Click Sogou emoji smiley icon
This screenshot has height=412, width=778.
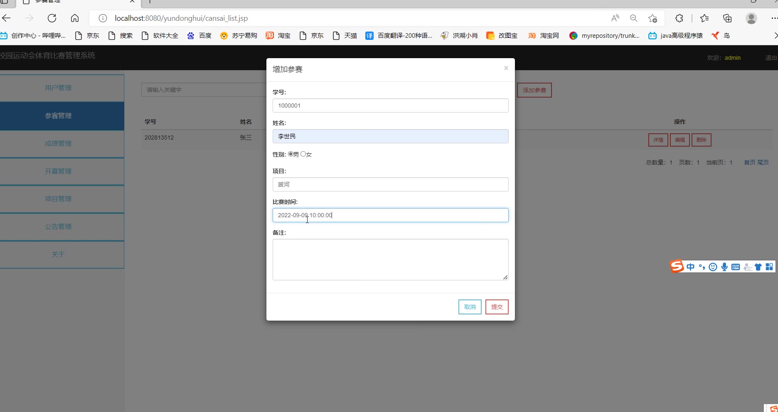pos(713,267)
